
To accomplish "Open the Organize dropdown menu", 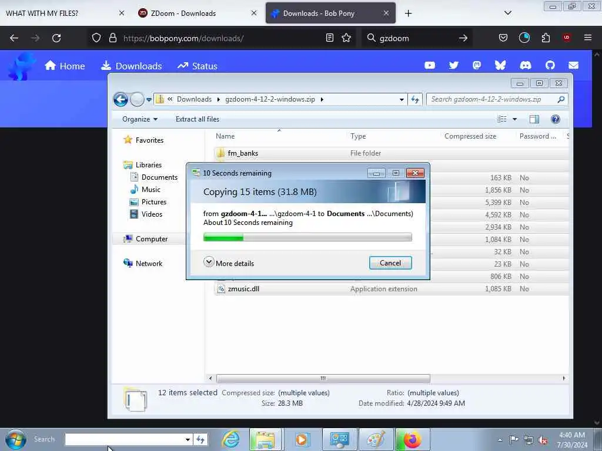I will [140, 119].
